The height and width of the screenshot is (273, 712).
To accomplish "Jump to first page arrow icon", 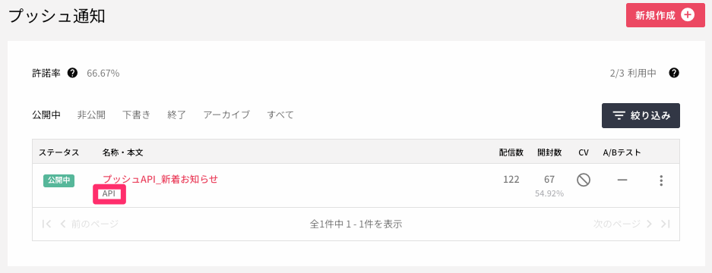I will coord(46,224).
